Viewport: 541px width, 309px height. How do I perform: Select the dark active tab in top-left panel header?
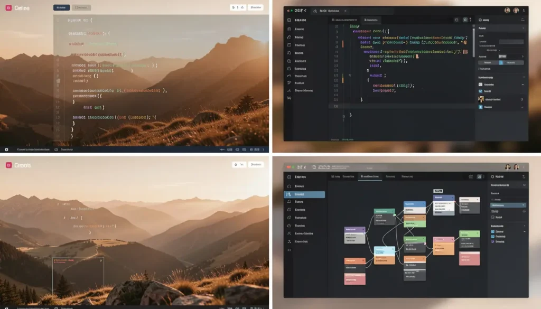(61, 8)
